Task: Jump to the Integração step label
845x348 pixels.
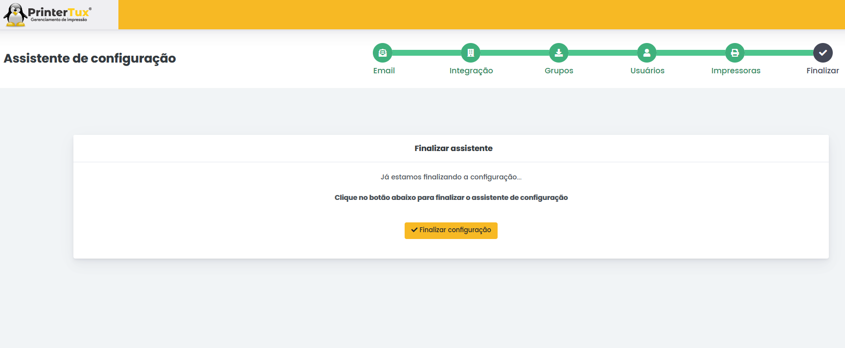Action: pyautogui.click(x=471, y=71)
